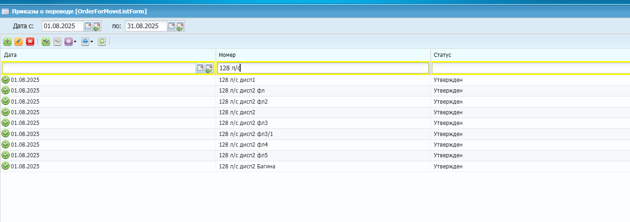This screenshot has height=222, width=630.
Task: Click the green refresh list icon
Action: (102, 42)
